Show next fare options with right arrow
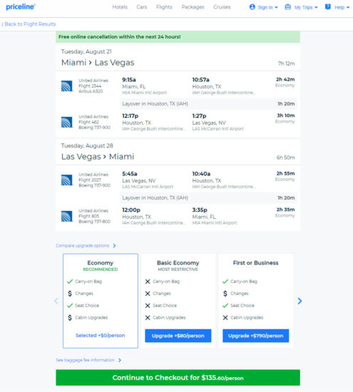This screenshot has width=353, height=392. click(x=300, y=301)
